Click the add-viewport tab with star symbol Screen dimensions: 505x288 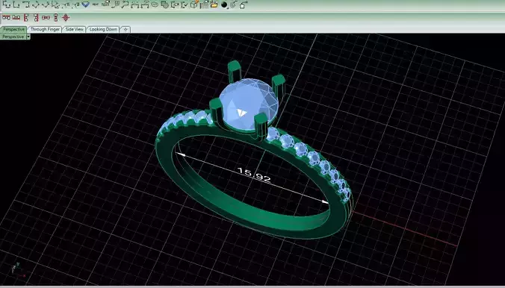pos(126,29)
